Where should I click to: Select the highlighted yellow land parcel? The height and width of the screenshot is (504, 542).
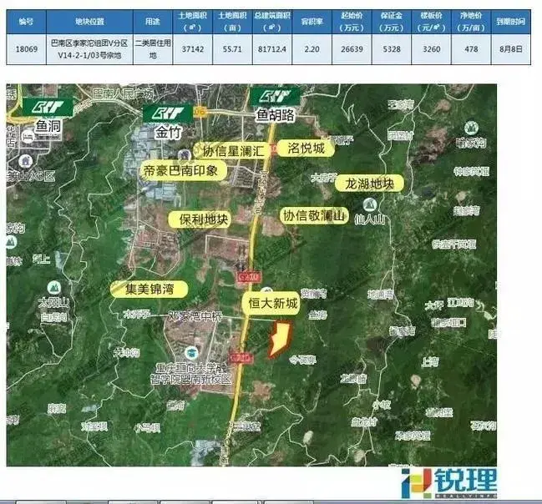coord(281,340)
